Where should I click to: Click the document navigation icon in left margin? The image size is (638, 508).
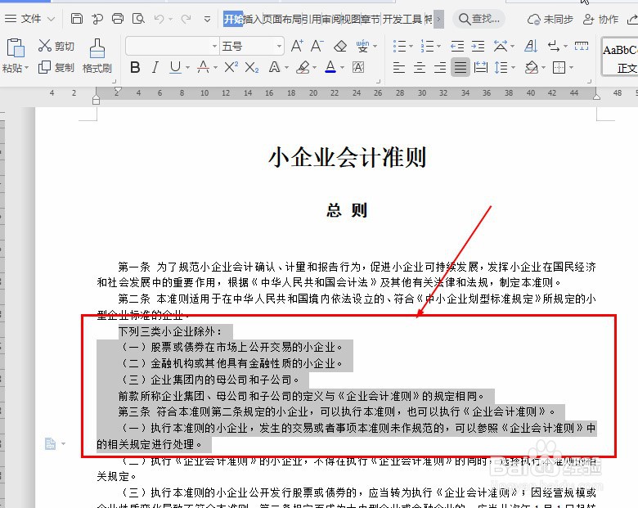(x=50, y=443)
